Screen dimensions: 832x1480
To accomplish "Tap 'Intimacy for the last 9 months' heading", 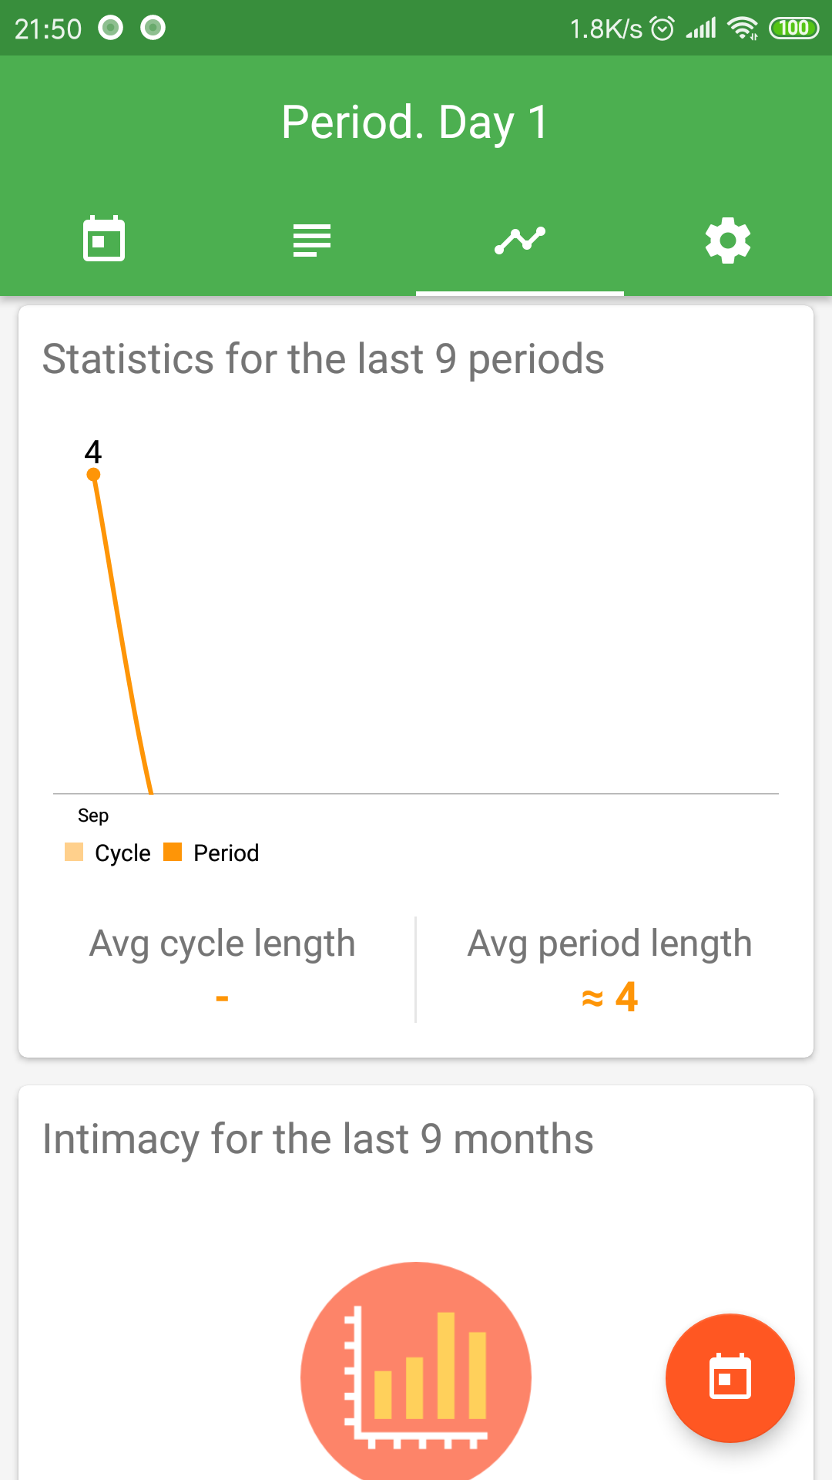I will [317, 1139].
